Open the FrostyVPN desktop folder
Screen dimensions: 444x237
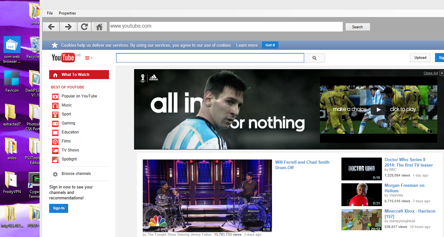pos(12,183)
